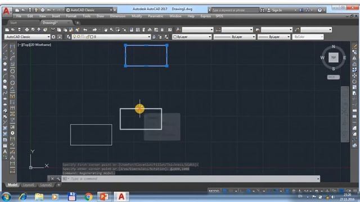
Task: Open Help circle icon in title bar
Action: click(319, 10)
